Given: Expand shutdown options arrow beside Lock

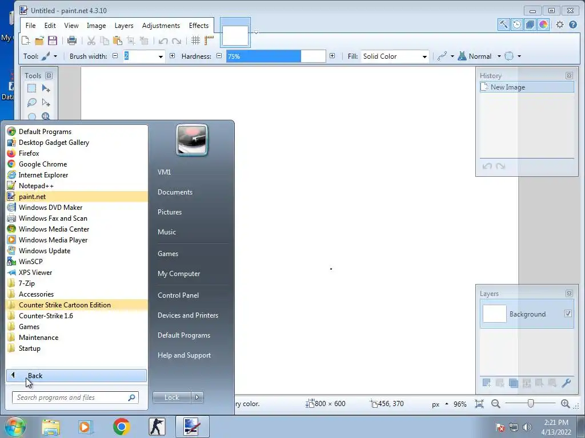Looking at the screenshot, I should 197,398.
